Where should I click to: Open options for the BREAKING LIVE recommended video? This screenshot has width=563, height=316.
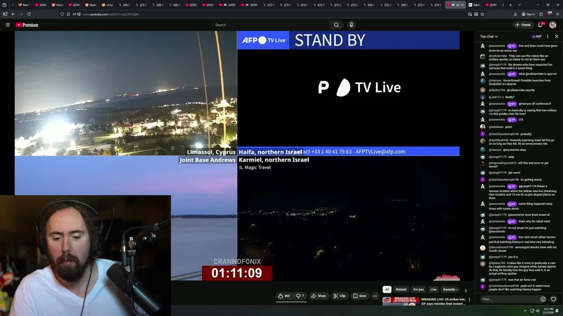pos(469,300)
